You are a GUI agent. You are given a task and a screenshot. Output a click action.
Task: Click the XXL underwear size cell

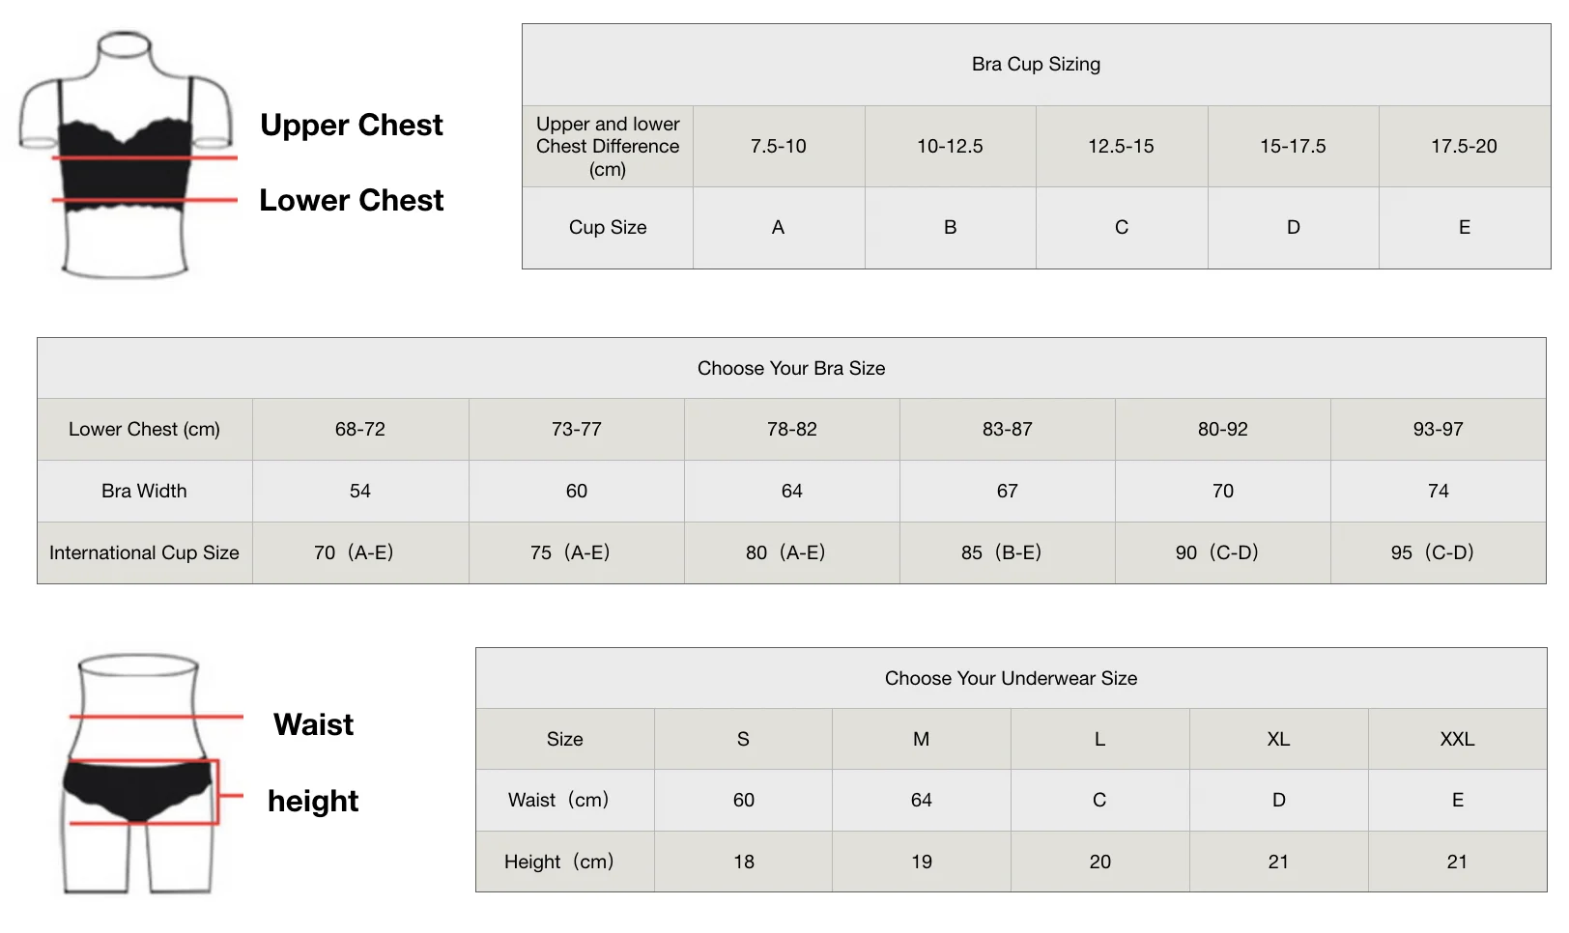click(1458, 739)
